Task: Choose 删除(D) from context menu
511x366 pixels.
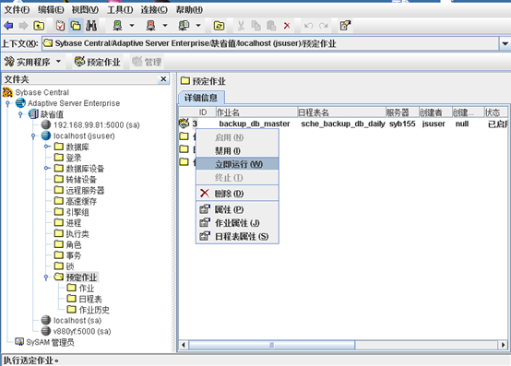Action: (x=237, y=194)
